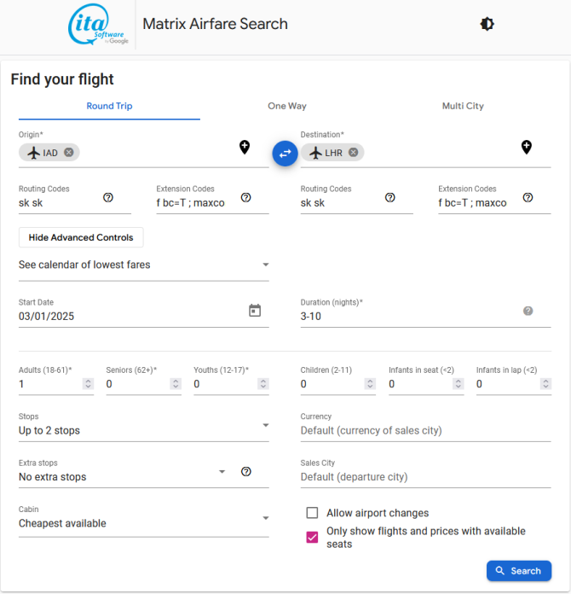
Task: Open nearby airports picker for Origin
Action: point(245,147)
